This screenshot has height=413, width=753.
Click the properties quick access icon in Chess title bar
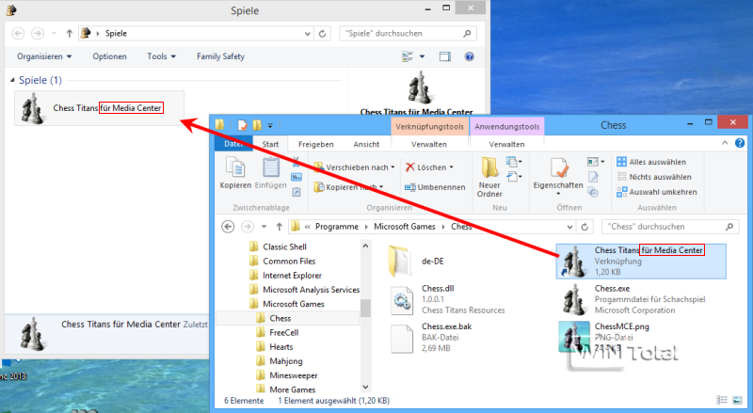tap(243, 125)
